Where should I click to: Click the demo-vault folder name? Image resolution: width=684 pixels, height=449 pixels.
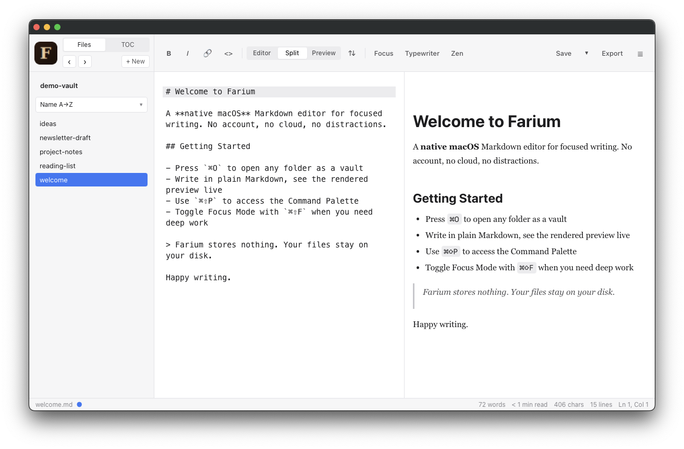(x=59, y=86)
